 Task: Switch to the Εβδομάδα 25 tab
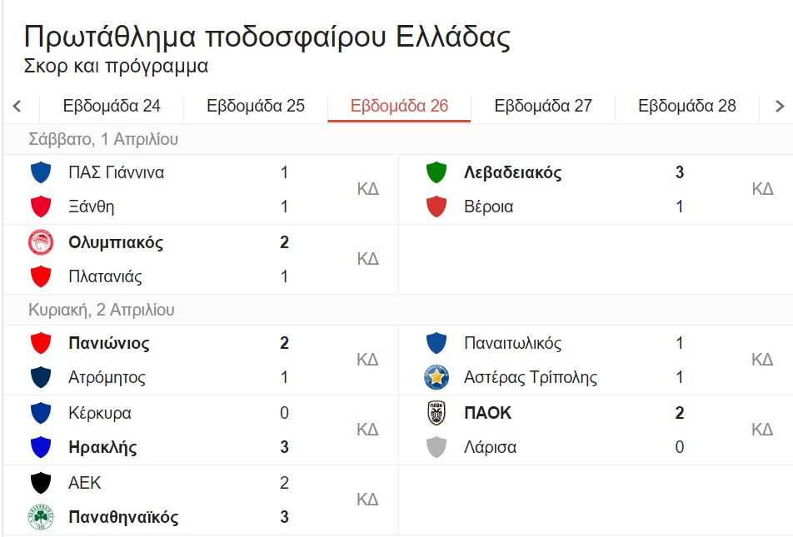click(256, 106)
